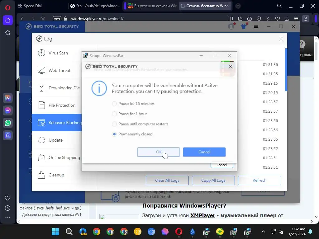Take a snapshot with camera icon
This screenshot has width=319, height=239.
click(x=250, y=19)
